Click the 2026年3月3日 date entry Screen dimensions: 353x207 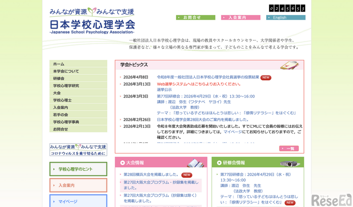136,96
